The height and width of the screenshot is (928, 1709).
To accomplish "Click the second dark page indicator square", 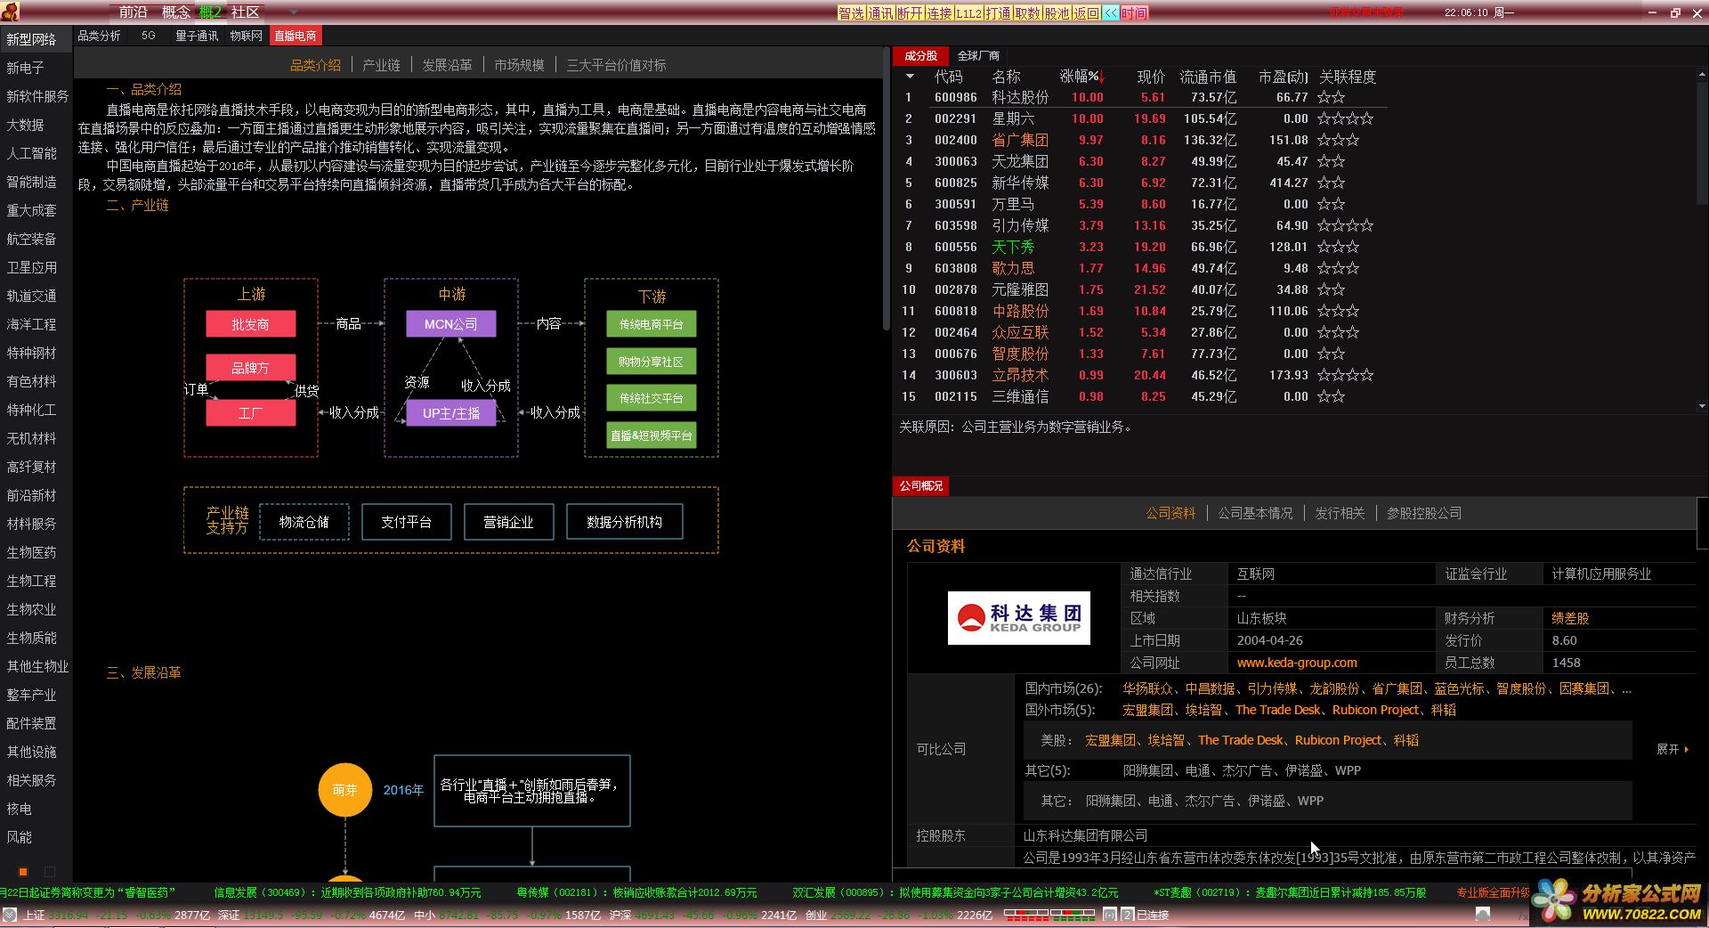I will [50, 872].
